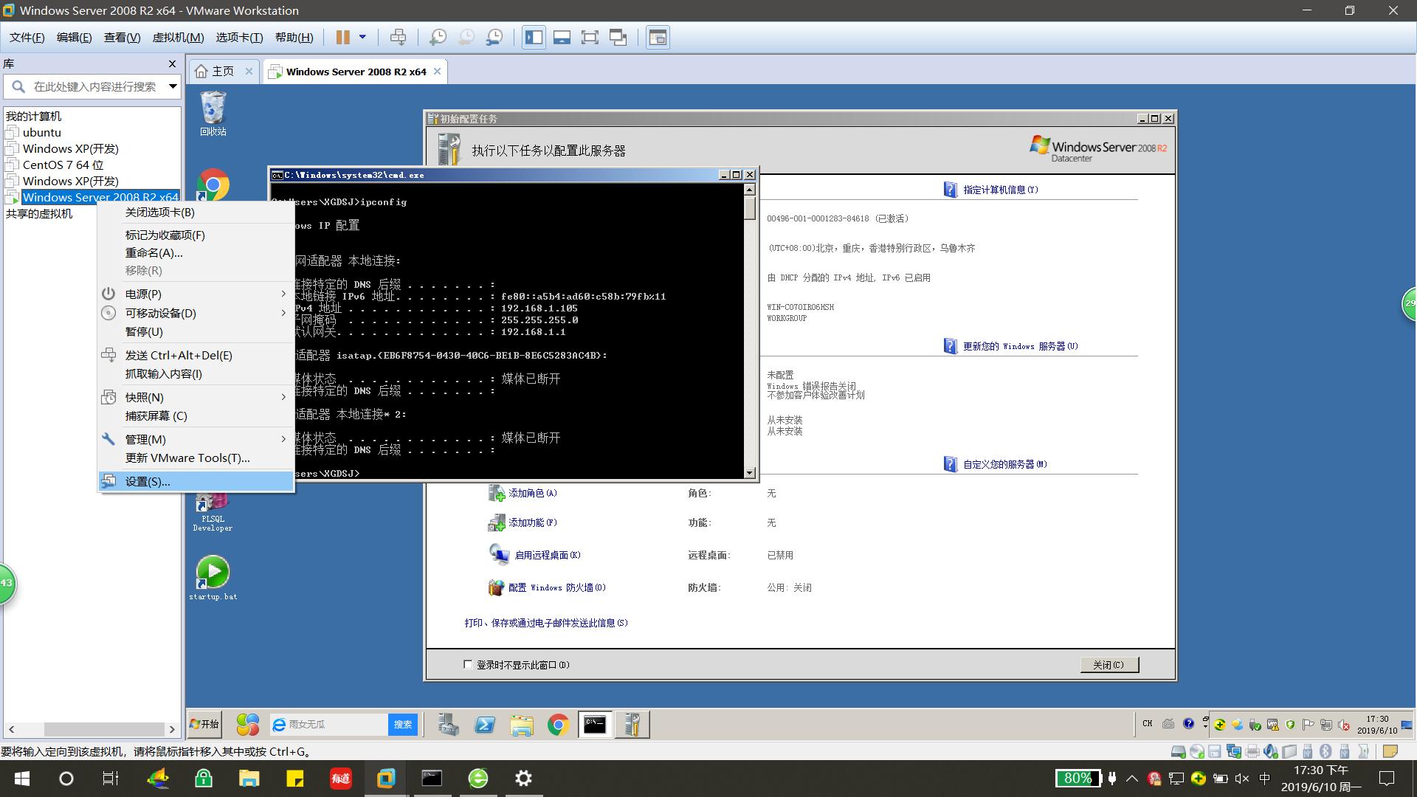Choose 发送 Ctrl+Alt+Del(E) in context menu
This screenshot has height=797, width=1417.
click(x=196, y=355)
